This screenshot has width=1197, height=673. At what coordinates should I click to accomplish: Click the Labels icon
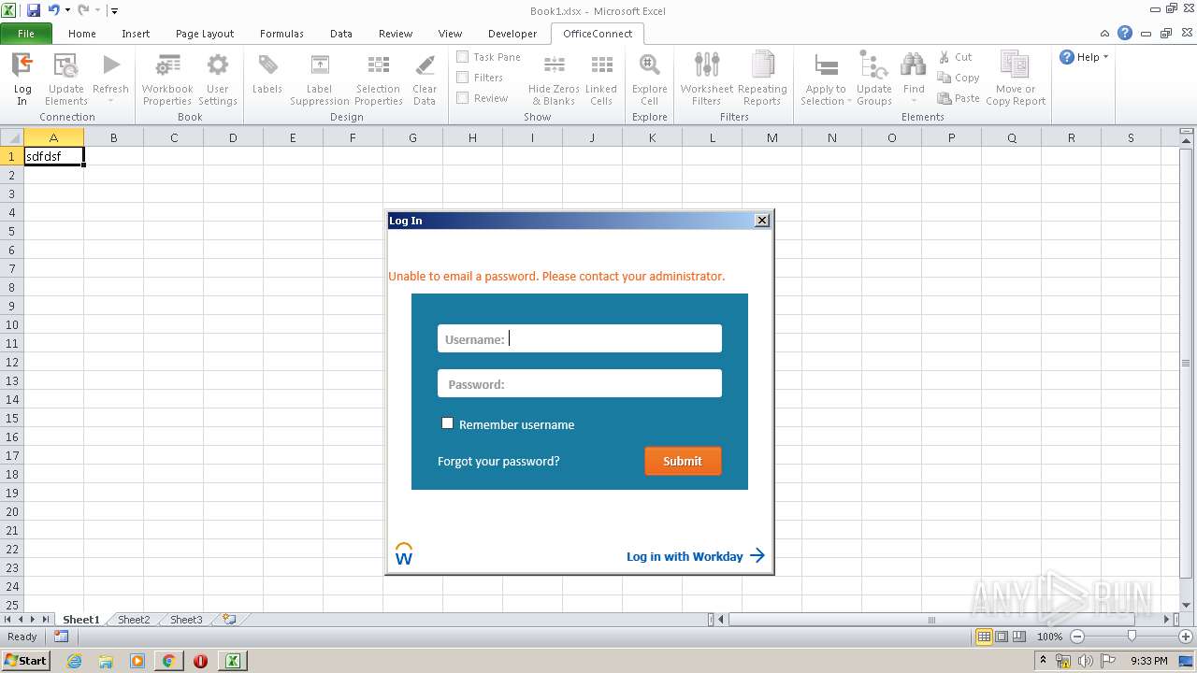pyautogui.click(x=267, y=65)
